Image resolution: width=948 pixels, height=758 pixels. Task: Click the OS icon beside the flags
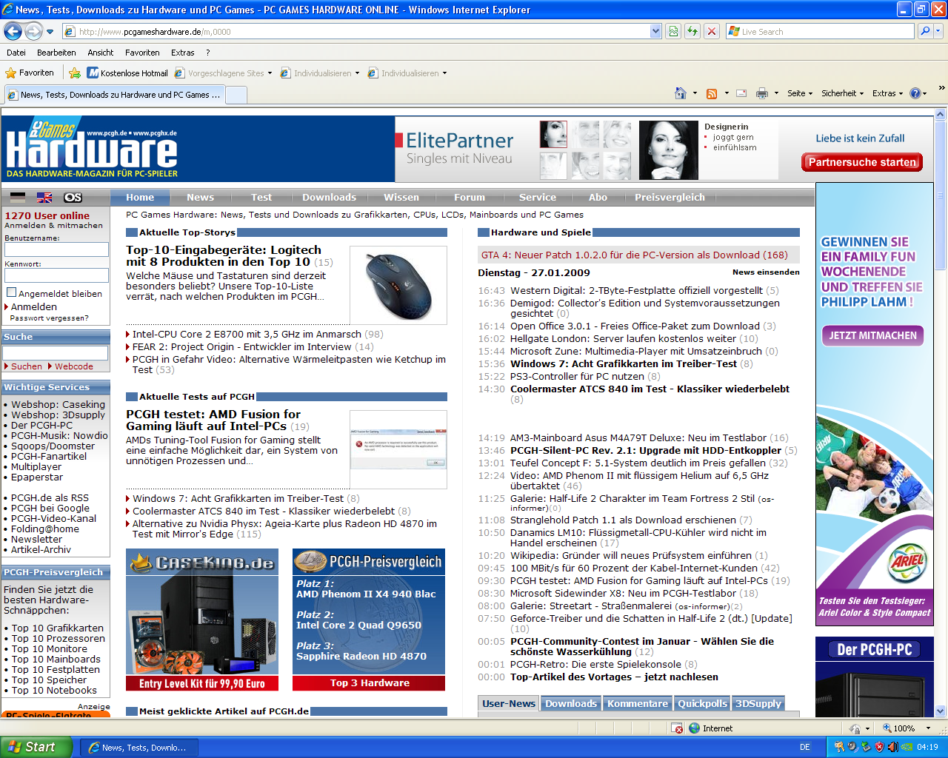(73, 198)
